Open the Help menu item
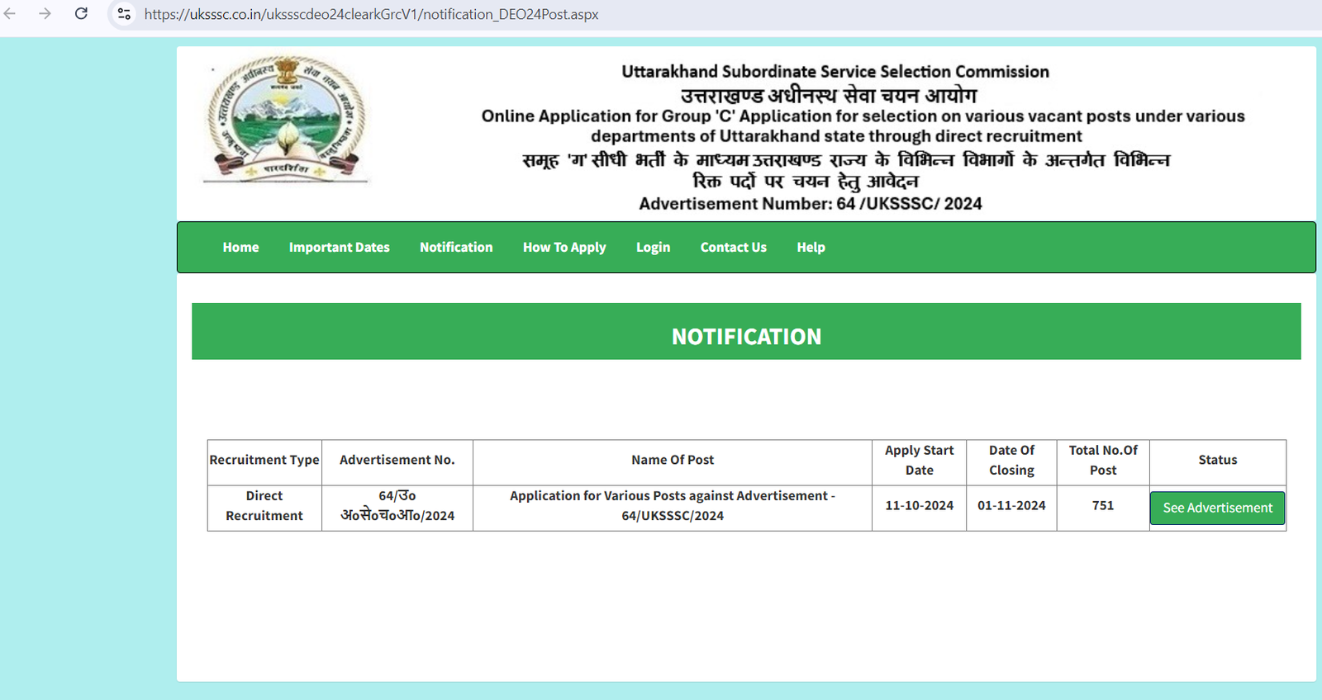The width and height of the screenshot is (1322, 700). click(x=811, y=247)
